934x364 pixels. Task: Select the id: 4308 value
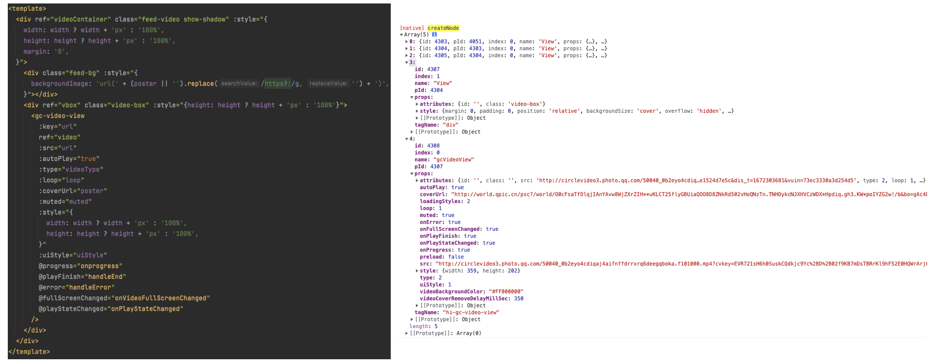pyautogui.click(x=433, y=146)
